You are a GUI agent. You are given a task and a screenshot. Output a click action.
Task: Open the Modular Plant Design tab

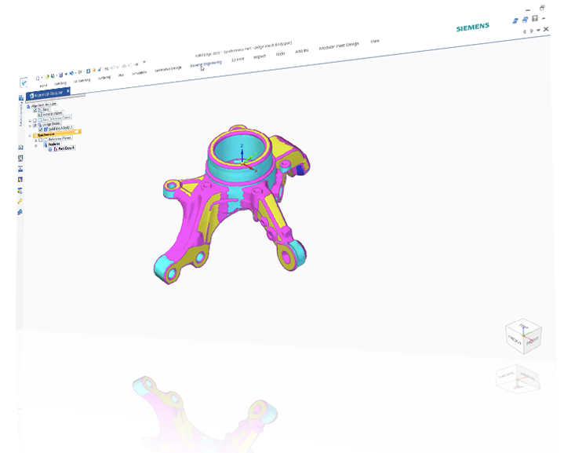click(x=339, y=46)
